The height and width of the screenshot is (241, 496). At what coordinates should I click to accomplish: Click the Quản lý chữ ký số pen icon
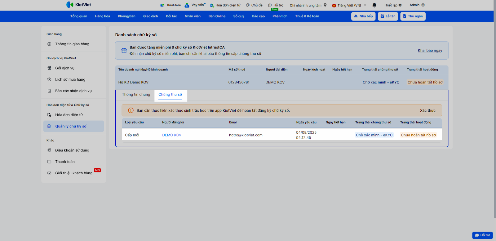[x=49, y=126]
